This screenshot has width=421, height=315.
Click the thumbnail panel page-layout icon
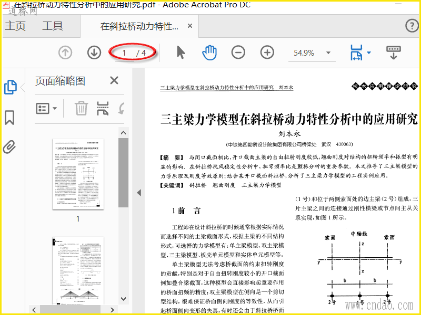(x=103, y=109)
